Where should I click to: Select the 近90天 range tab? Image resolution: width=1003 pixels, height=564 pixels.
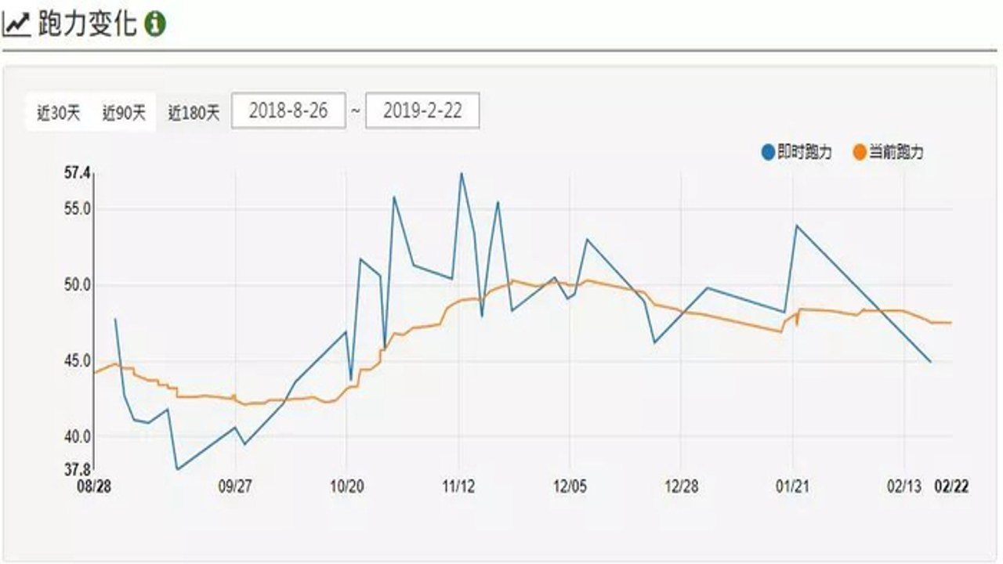[x=124, y=113]
